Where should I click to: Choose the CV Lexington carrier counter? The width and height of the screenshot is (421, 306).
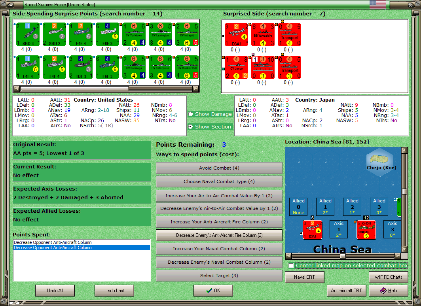pyautogui.click(x=161, y=34)
